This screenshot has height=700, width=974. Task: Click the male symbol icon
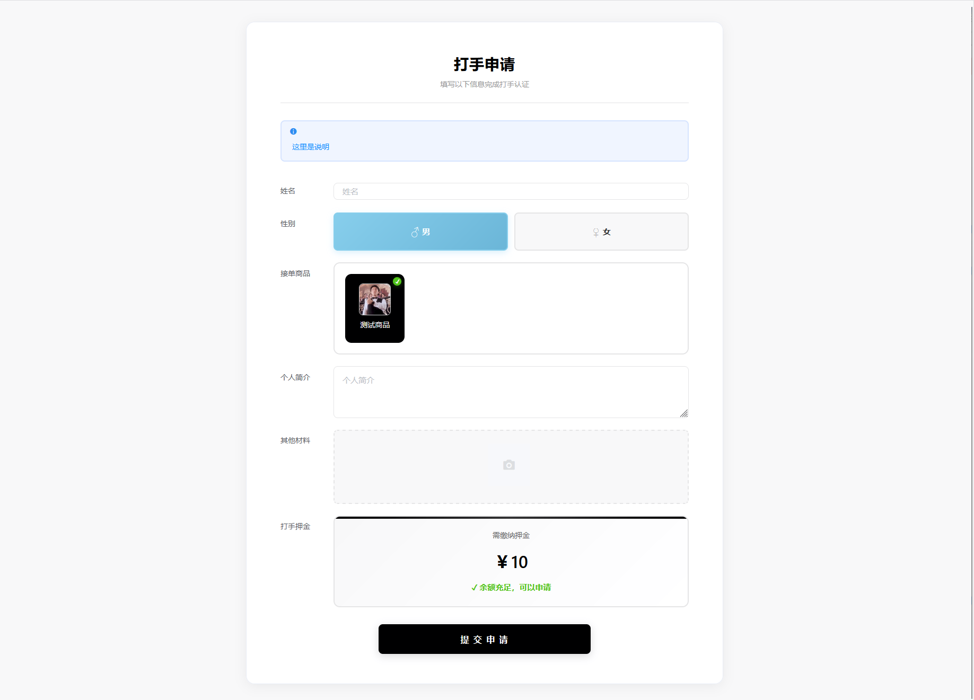tap(415, 232)
